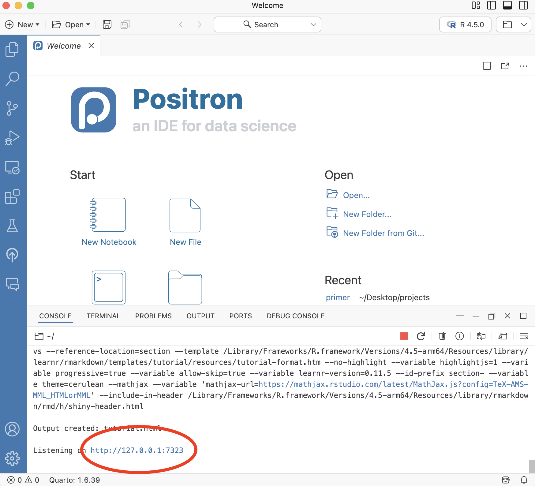Open the Chat view in activity bar

12,284
